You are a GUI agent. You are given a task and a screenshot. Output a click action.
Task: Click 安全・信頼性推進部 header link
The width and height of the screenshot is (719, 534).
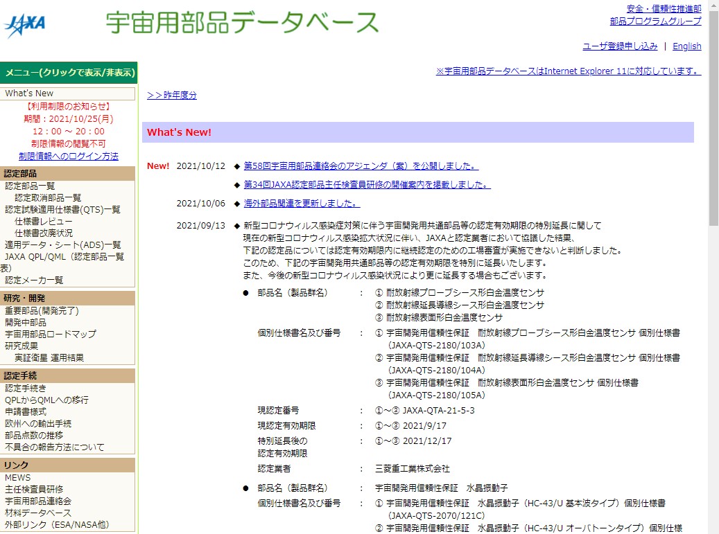tap(664, 9)
